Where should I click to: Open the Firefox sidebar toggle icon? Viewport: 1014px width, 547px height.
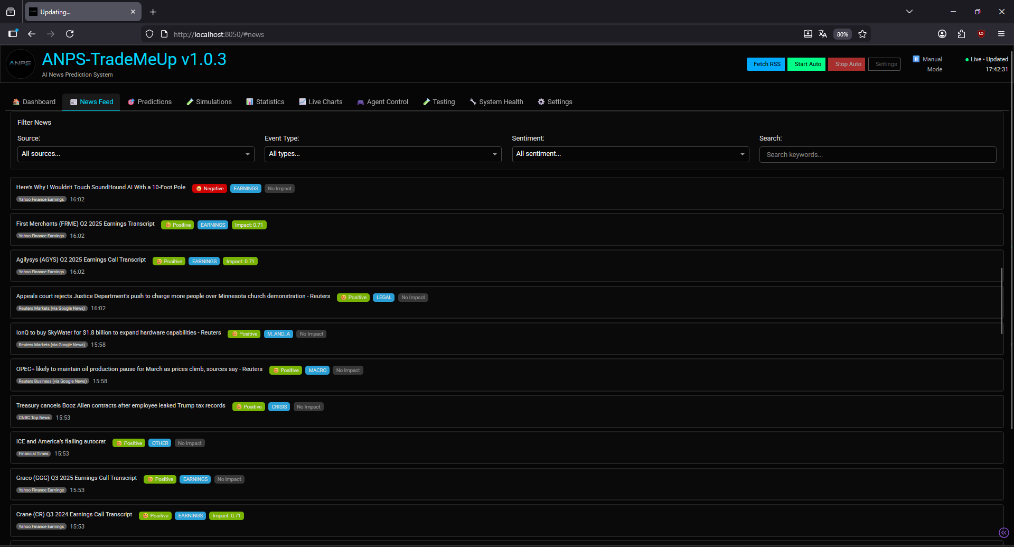coord(13,34)
